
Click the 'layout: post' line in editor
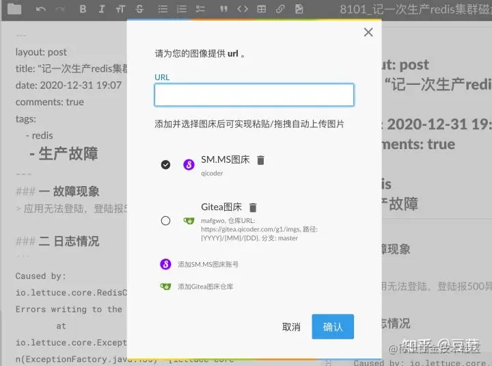point(41,52)
